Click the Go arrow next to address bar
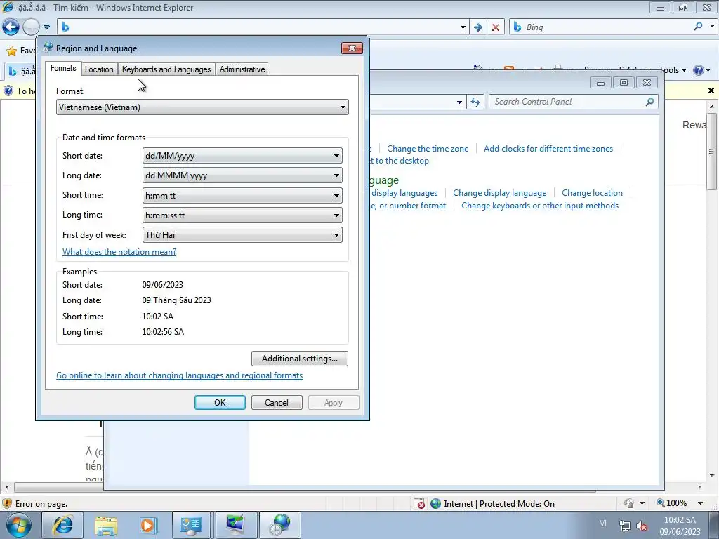The image size is (719, 539). [477, 27]
